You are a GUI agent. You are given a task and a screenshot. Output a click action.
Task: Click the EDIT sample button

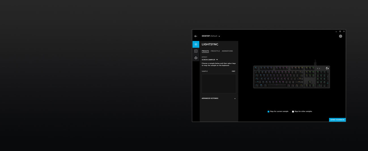pos(233,71)
